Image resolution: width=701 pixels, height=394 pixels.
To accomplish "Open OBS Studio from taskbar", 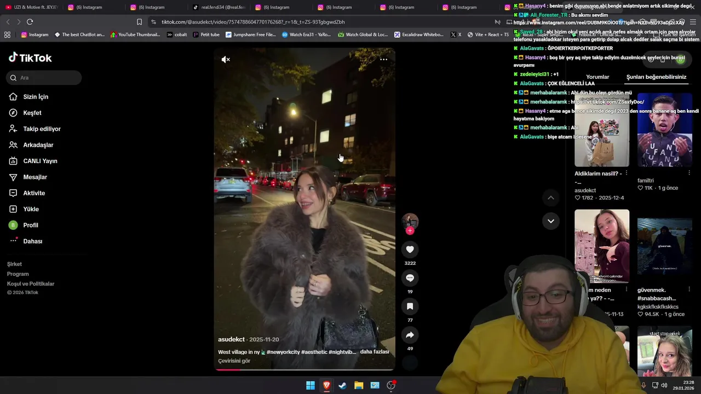I will [391, 385].
